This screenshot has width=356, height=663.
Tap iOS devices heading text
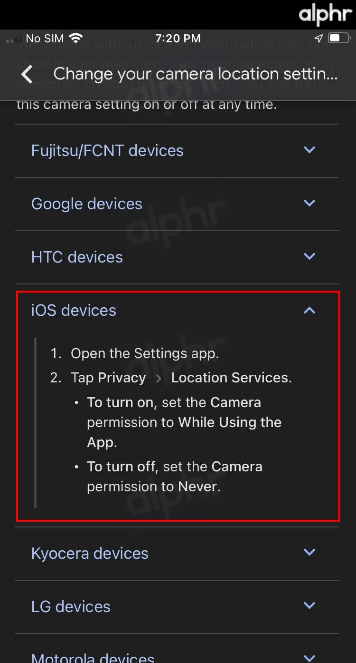(74, 311)
